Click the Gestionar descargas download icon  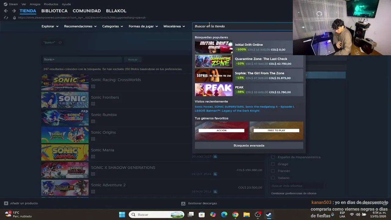click(183, 203)
